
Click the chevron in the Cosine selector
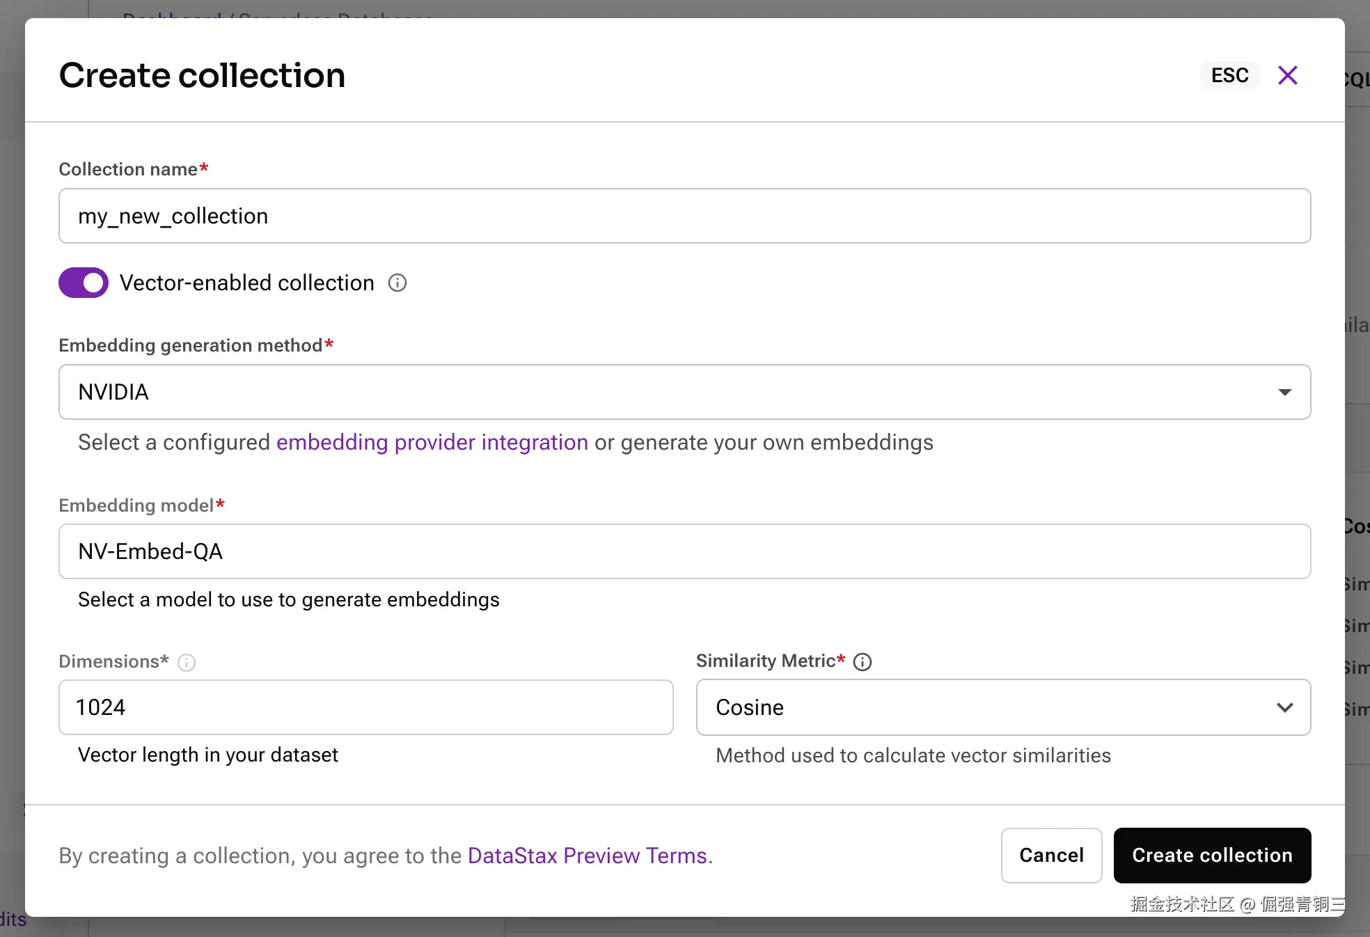1284,707
